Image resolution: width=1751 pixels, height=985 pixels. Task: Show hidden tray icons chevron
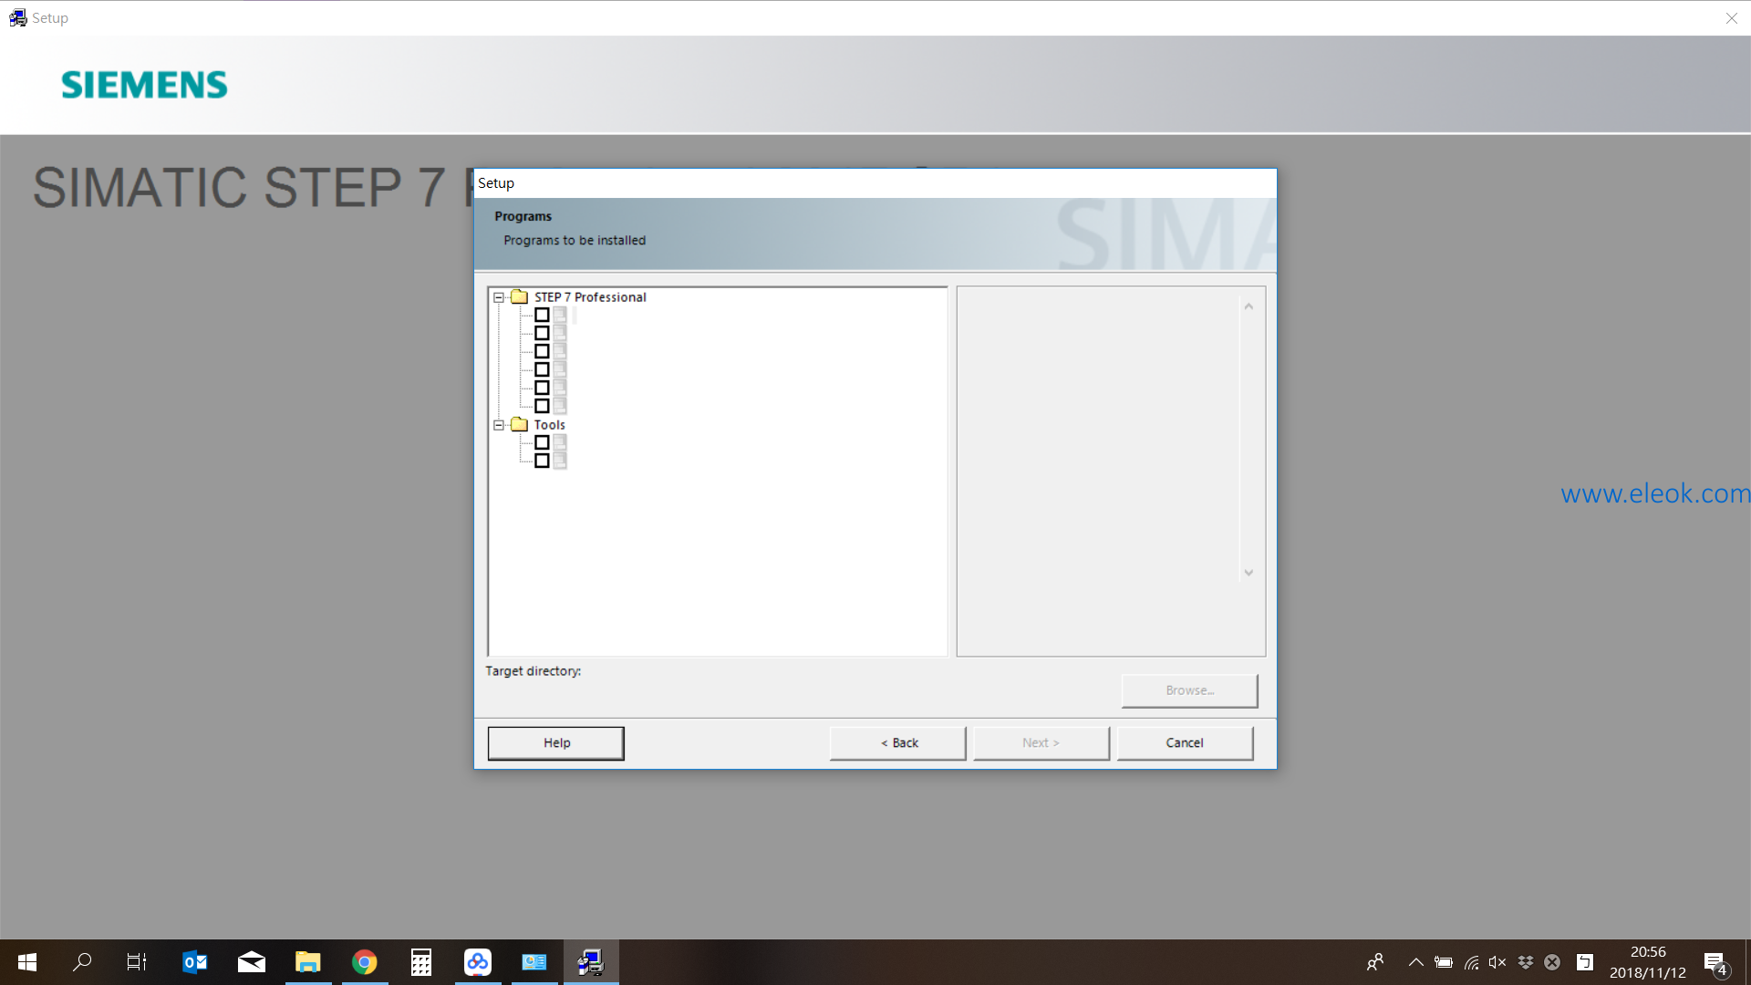[x=1416, y=962]
